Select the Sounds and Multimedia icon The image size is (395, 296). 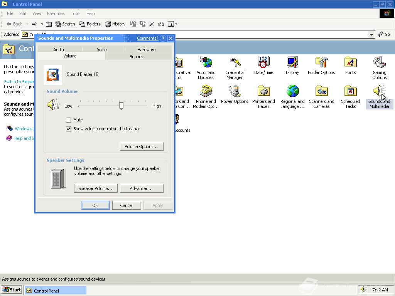click(379, 97)
